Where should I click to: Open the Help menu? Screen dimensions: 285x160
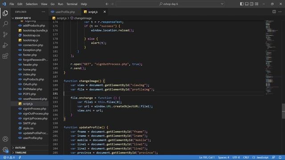[84, 4]
